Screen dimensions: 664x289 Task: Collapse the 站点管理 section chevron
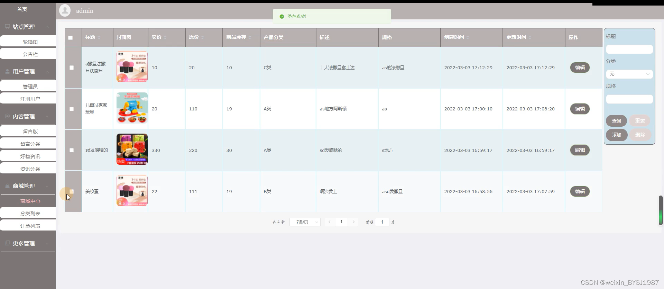[47, 27]
